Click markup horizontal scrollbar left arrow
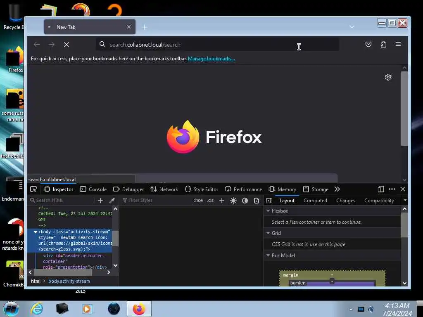423x317 pixels. coord(30,272)
